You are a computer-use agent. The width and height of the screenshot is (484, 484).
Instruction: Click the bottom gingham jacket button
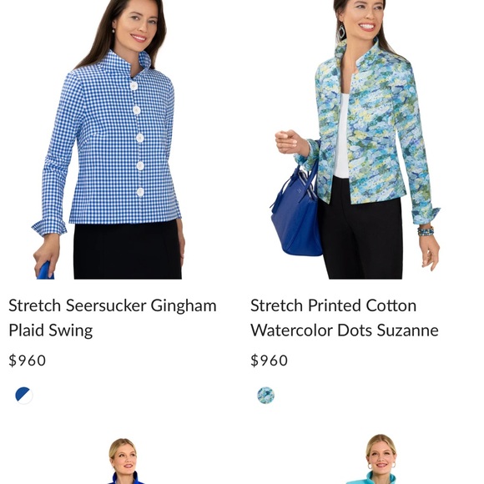pyautogui.click(x=140, y=192)
